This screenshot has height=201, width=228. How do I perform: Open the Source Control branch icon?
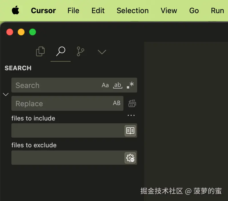click(80, 51)
